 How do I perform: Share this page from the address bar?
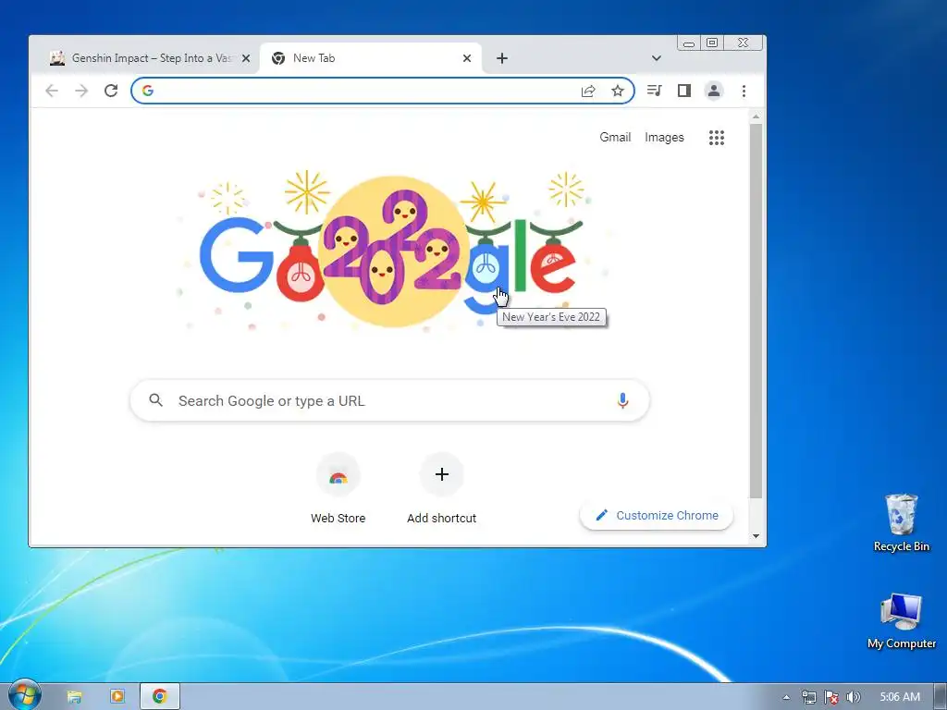[587, 91]
